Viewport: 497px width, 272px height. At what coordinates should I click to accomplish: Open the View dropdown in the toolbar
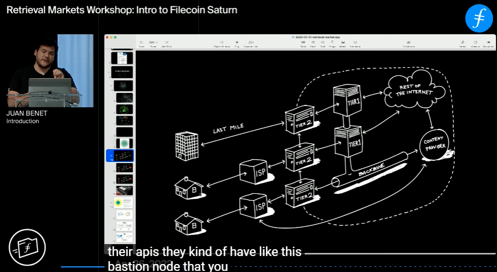click(142, 43)
